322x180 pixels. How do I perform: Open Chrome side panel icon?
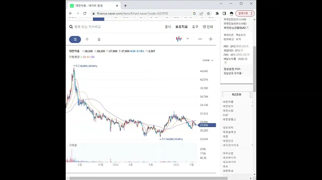(x=224, y=13)
